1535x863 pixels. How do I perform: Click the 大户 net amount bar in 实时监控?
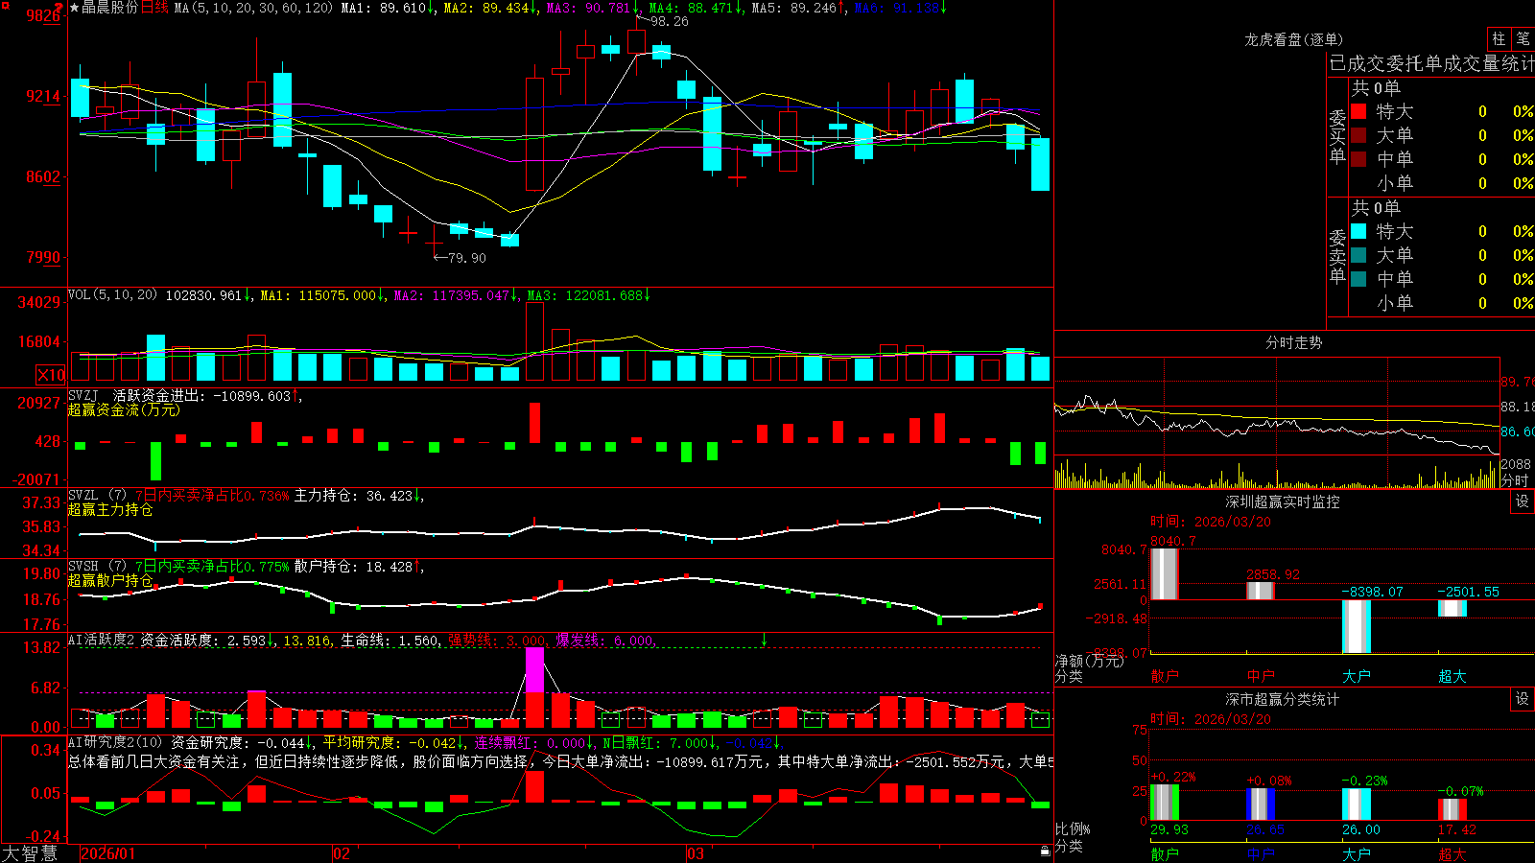pos(1356,626)
